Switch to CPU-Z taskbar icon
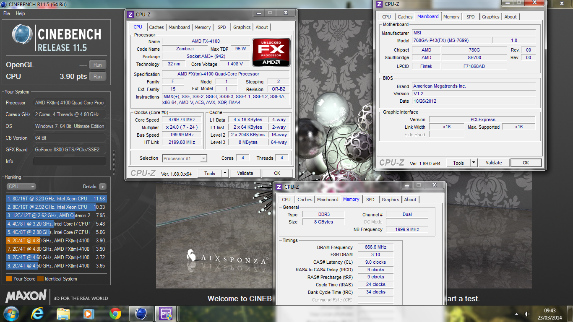573x322 pixels. click(x=167, y=314)
